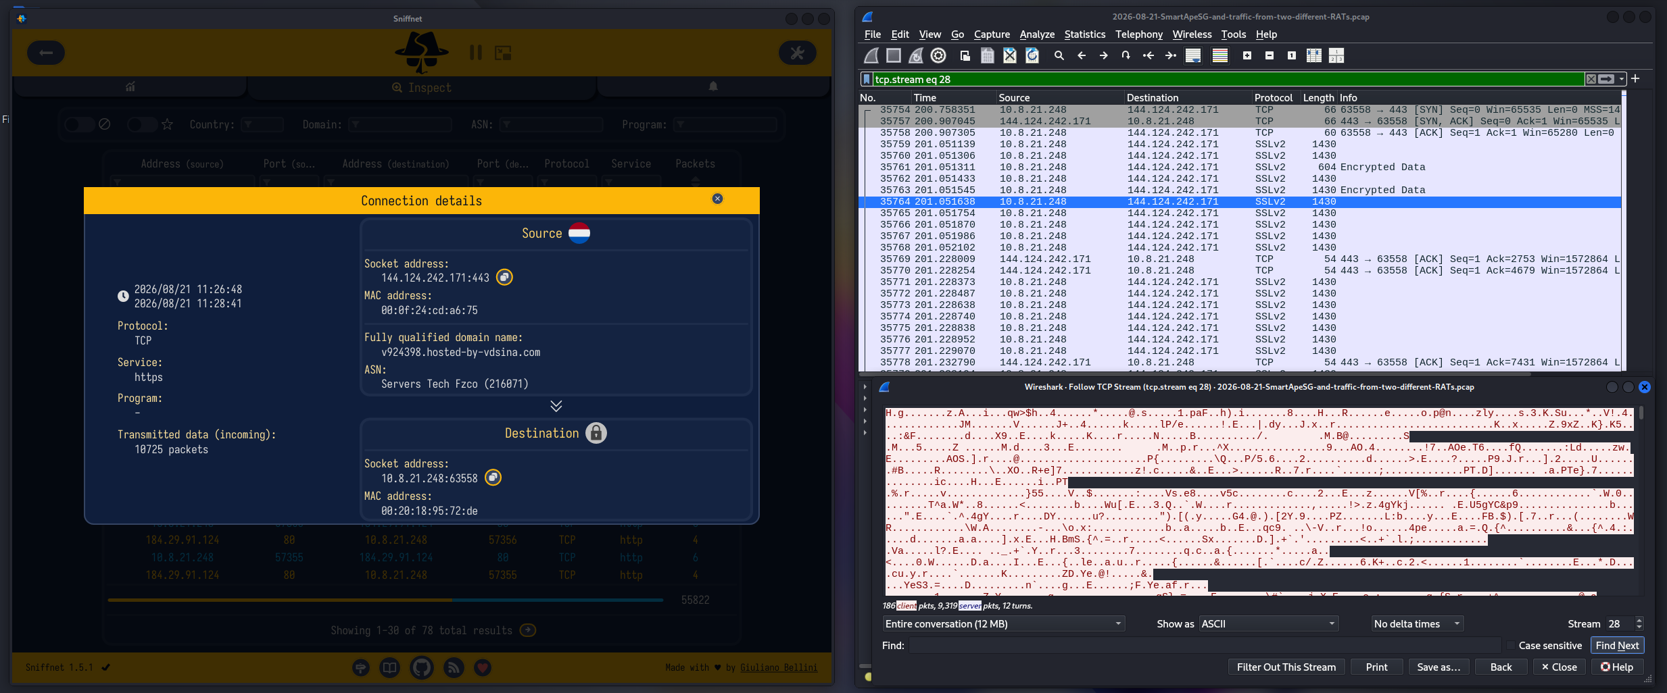Switch to the Inspect tab in Sniffnet

tap(422, 88)
